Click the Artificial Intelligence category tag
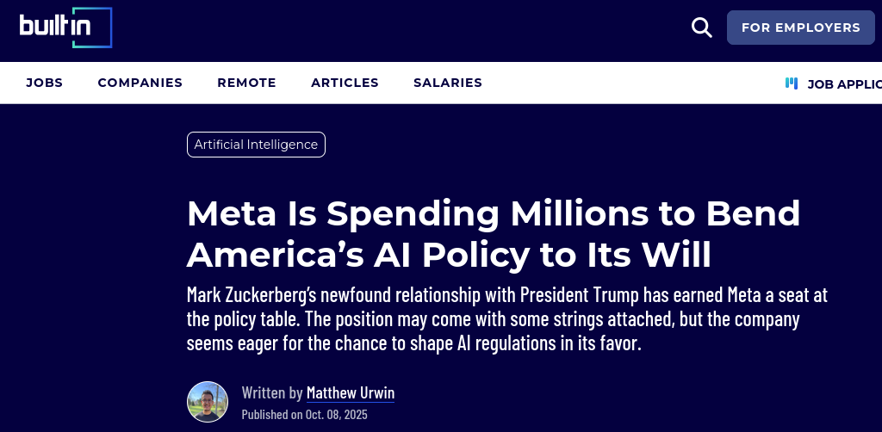Image resolution: width=882 pixels, height=432 pixels. 256,145
